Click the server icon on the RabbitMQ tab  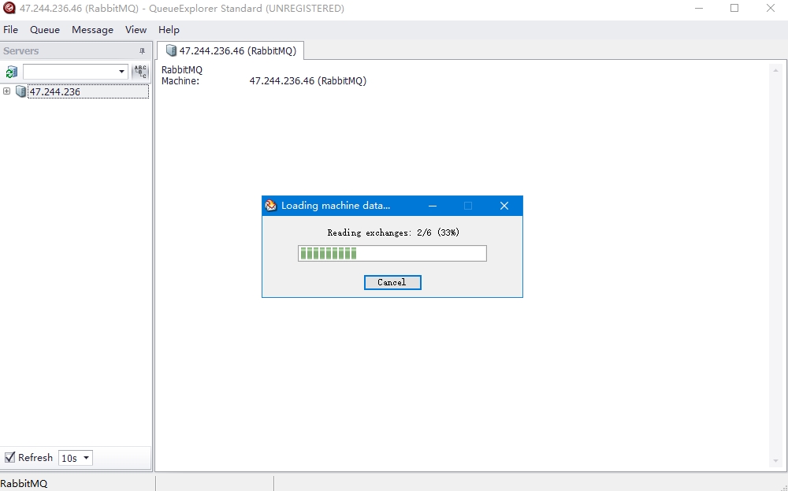pos(171,51)
